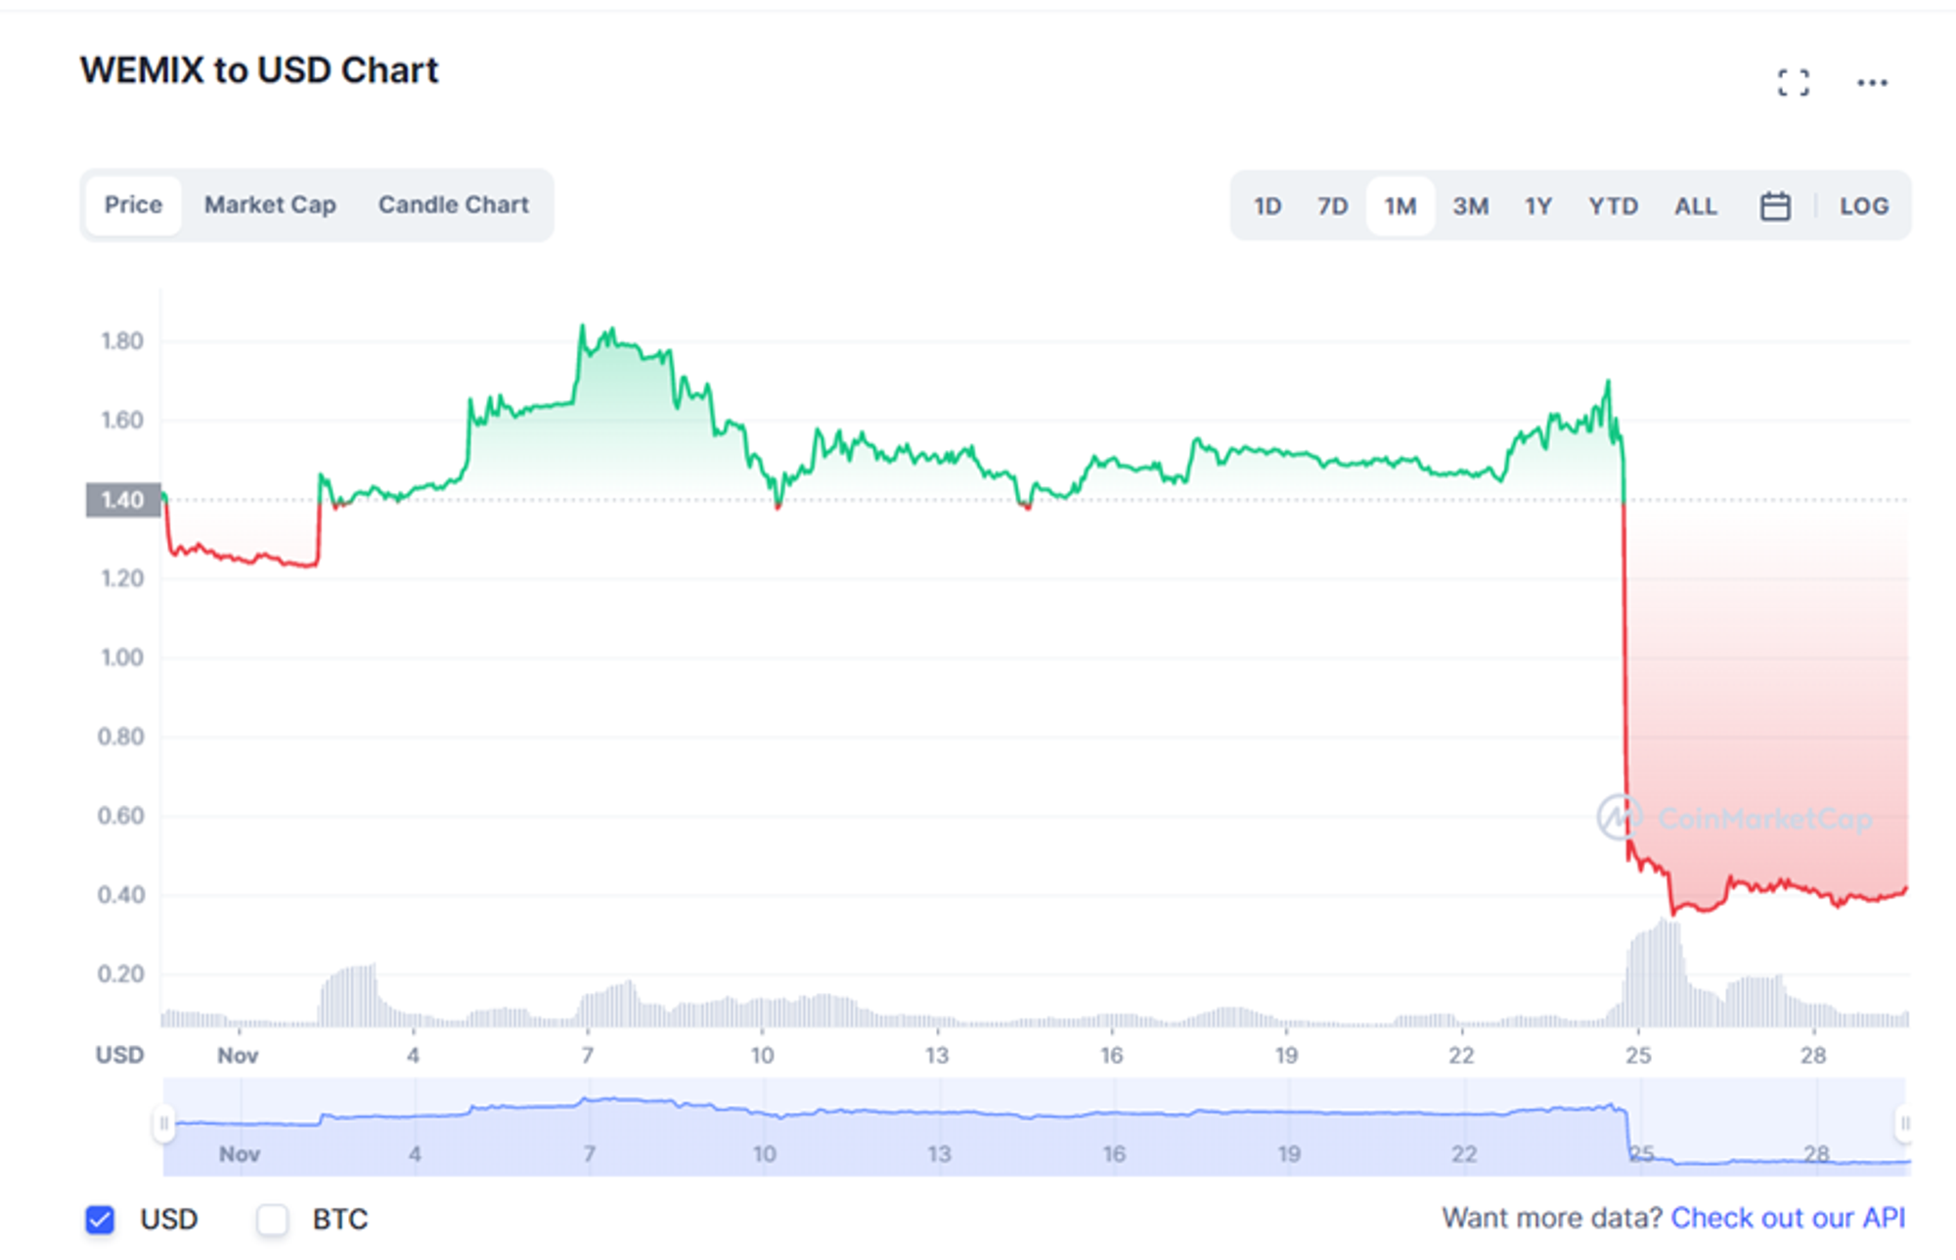The width and height of the screenshot is (1956, 1260).
Task: Select the 1D time range
Action: click(x=1267, y=206)
